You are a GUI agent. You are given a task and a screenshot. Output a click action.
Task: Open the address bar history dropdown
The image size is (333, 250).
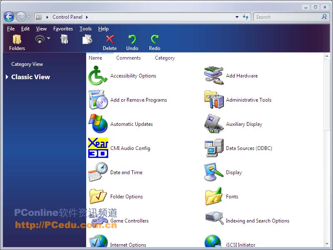point(237,17)
